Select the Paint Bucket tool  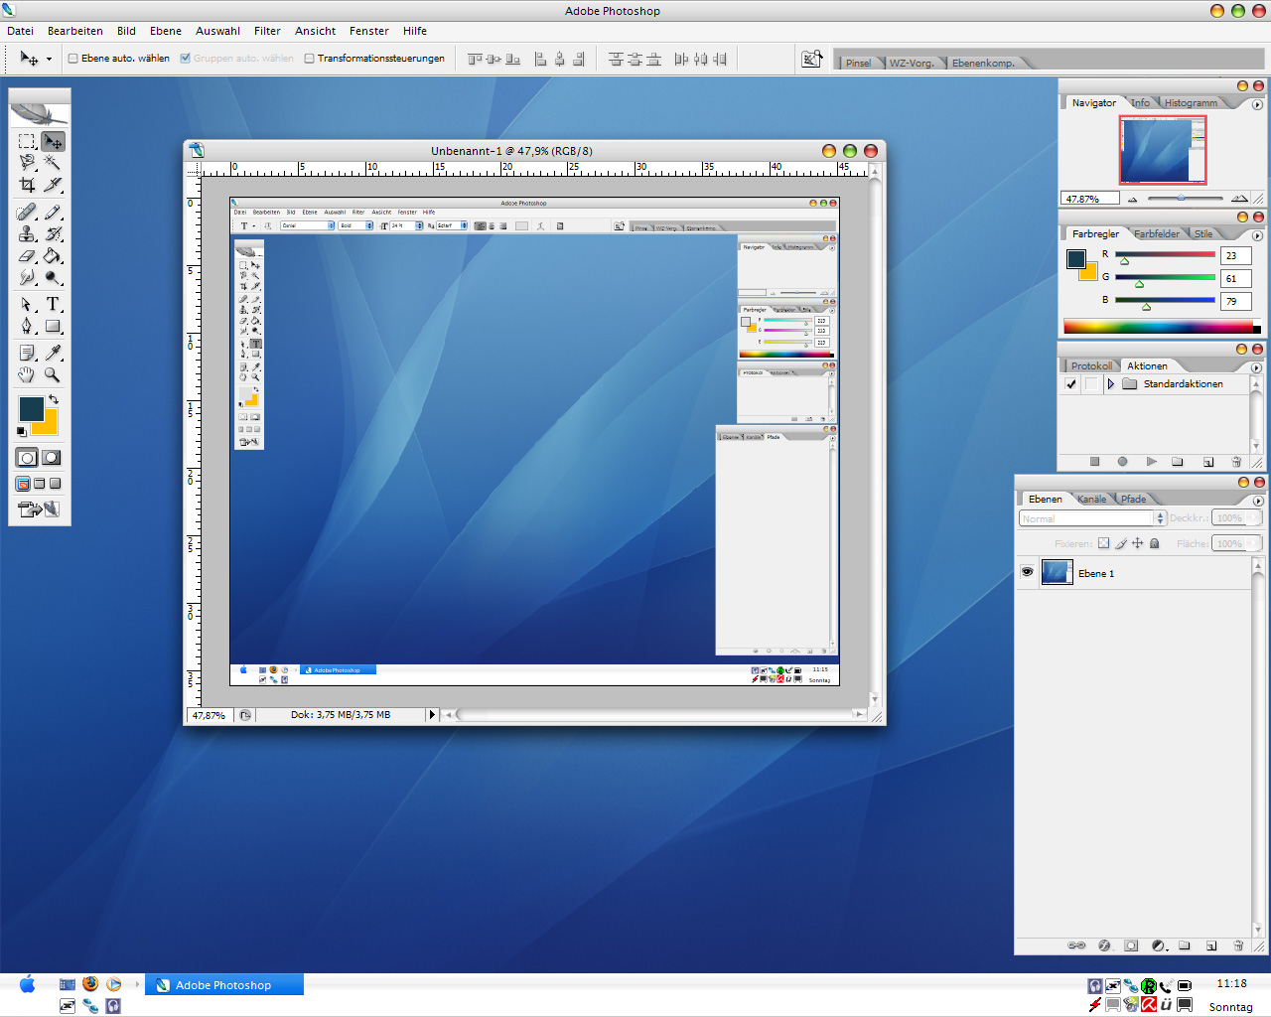[x=53, y=255]
